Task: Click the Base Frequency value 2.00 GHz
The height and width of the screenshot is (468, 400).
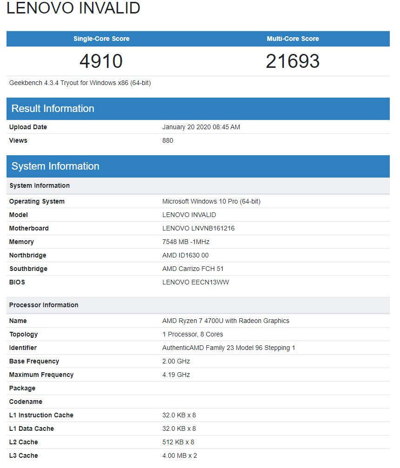Action: [176, 361]
